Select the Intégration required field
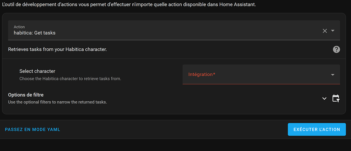The width and height of the screenshot is (351, 151). [261, 75]
